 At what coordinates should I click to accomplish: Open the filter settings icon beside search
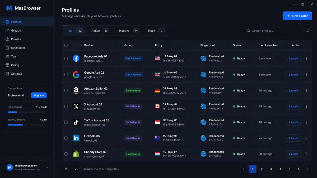[307, 31]
